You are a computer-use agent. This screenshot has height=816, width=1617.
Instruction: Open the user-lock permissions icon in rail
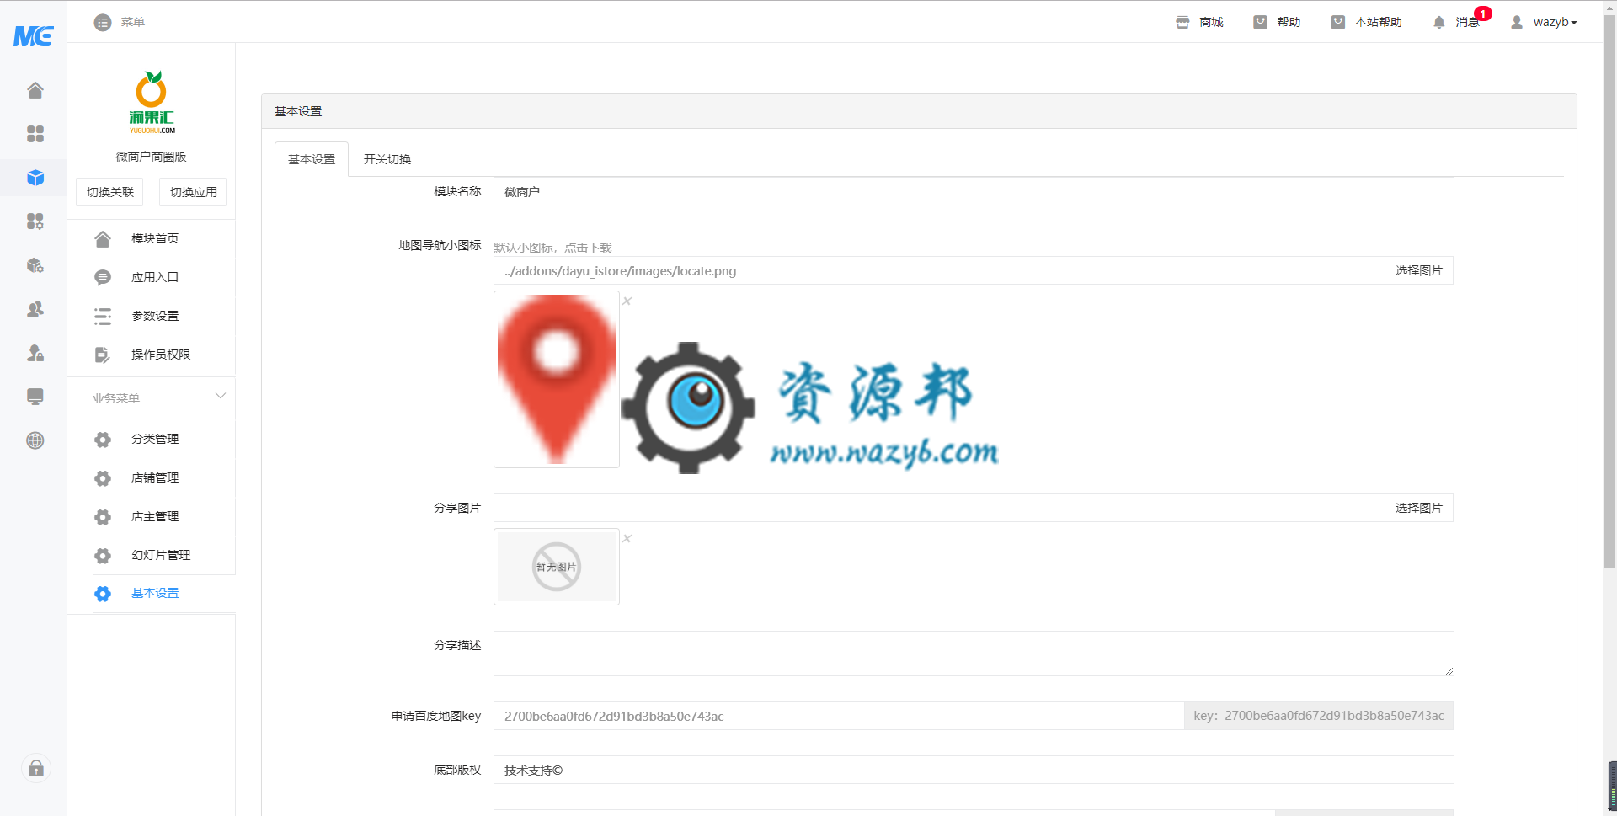(x=35, y=353)
